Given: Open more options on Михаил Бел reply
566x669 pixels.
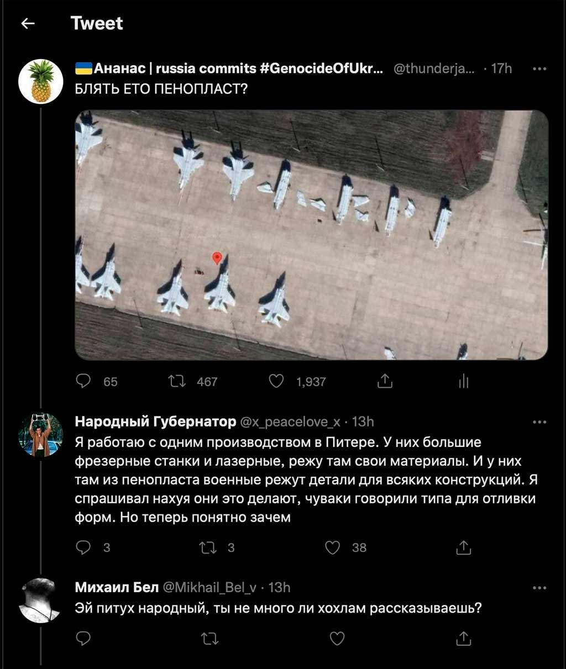Looking at the screenshot, I should (539, 588).
